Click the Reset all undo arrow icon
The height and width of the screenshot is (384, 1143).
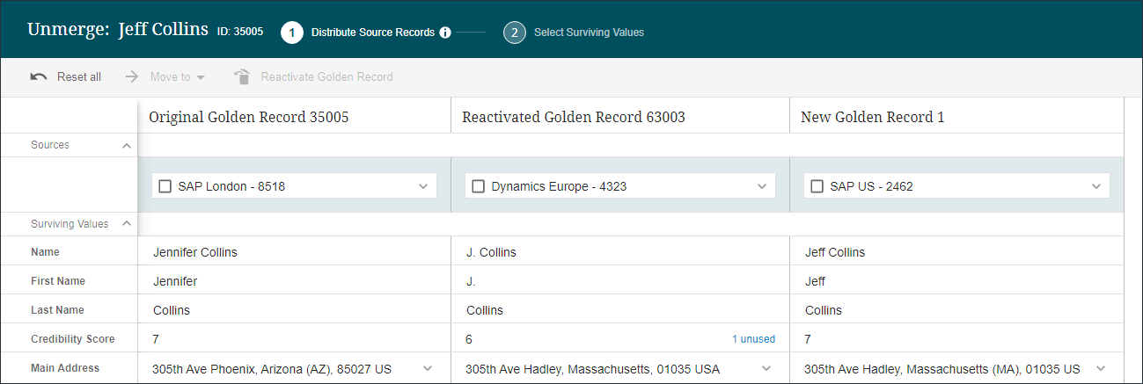[39, 77]
